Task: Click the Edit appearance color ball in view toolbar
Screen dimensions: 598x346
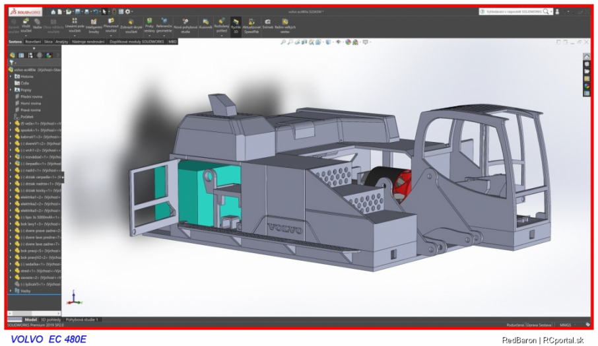Action: pyautogui.click(x=348, y=42)
